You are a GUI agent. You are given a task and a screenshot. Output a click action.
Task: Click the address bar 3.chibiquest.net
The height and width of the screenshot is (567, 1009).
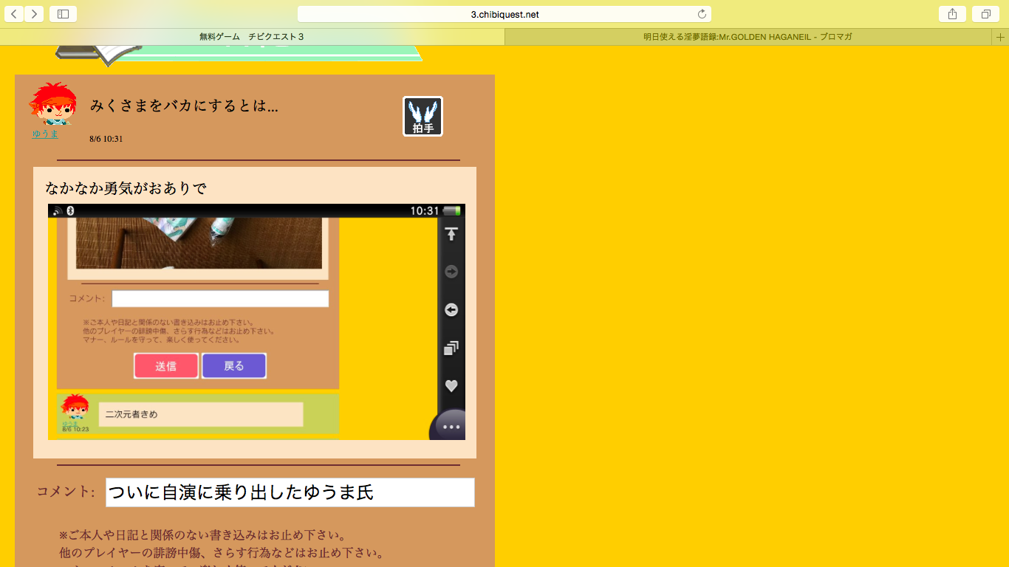[x=504, y=14]
